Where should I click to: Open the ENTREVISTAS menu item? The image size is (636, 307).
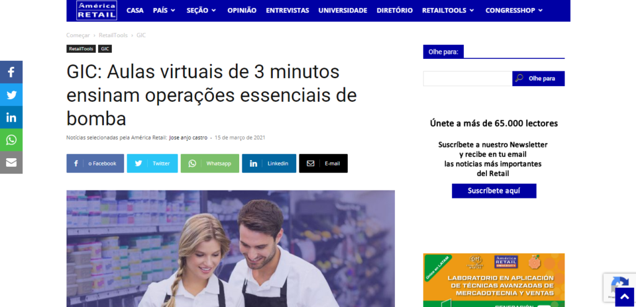287,11
